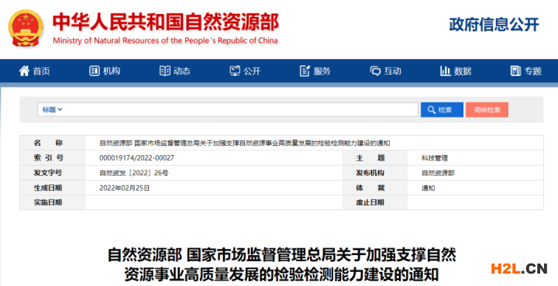558x286 pixels.
Task: Select index number 000019174/2022-00027
Action: [x=136, y=158]
